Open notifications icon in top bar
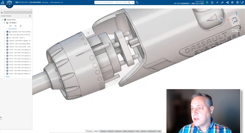This screenshot has height=133, width=245. point(212,3)
